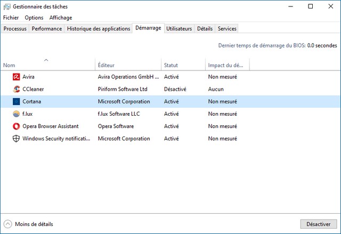This screenshot has width=341, height=234.
Task: Select the f.lux entry name
Action: (x=27, y=114)
